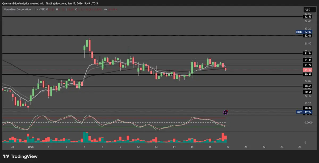
Task: Select the 22.52 horizontal line price label
Action: 308,16
